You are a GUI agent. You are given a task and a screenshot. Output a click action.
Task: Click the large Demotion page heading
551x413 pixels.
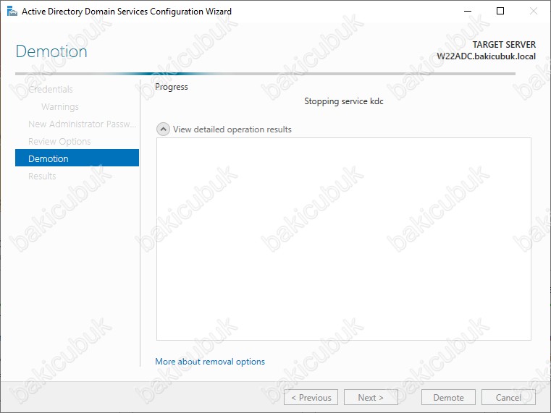(51, 51)
